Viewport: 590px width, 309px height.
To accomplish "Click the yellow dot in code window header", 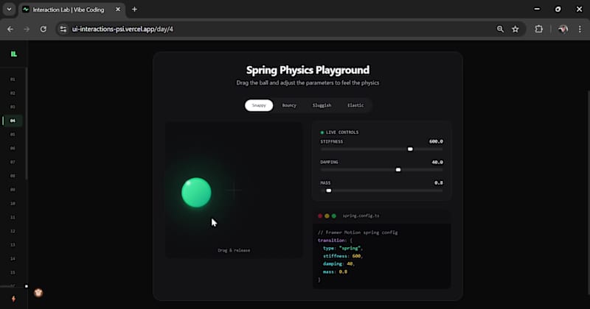I will 327,216.
